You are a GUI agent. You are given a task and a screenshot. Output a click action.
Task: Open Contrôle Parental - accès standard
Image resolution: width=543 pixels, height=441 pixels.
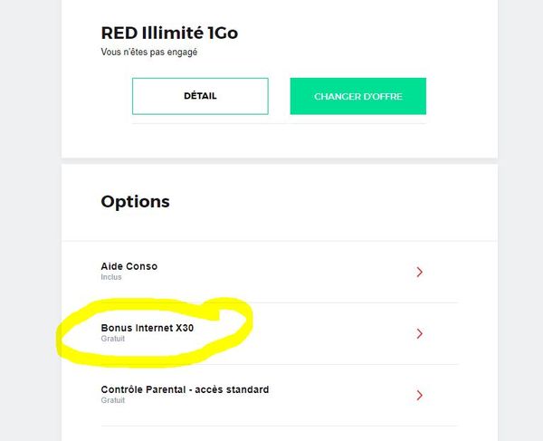[185, 389]
